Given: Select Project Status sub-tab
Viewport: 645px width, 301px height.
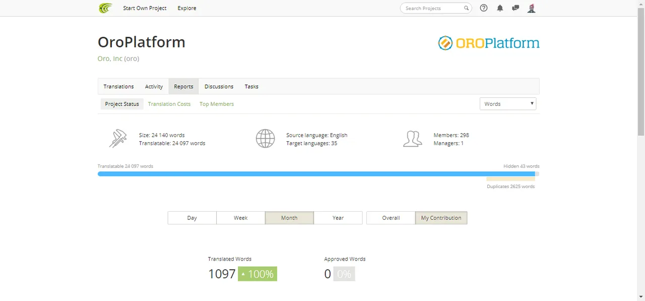Looking at the screenshot, I should coord(122,104).
